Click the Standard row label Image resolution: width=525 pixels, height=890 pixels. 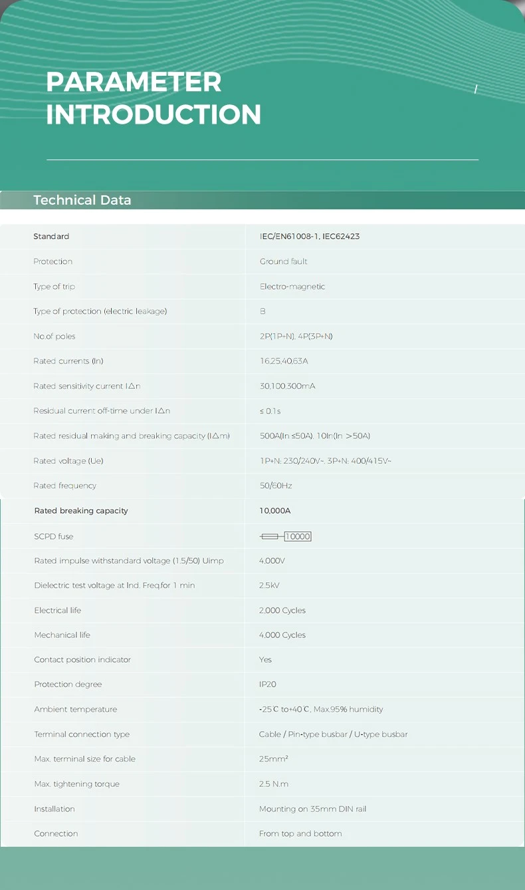[51, 237]
